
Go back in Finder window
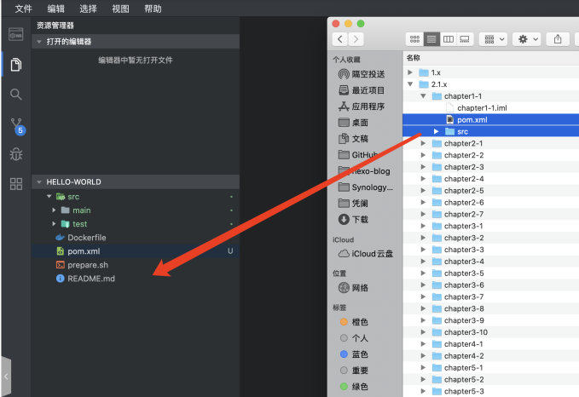340,39
